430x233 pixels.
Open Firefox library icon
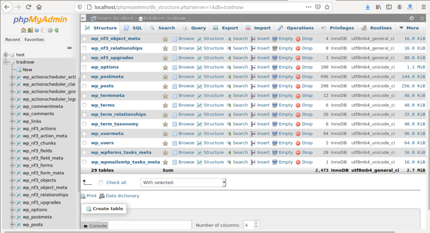point(378,7)
